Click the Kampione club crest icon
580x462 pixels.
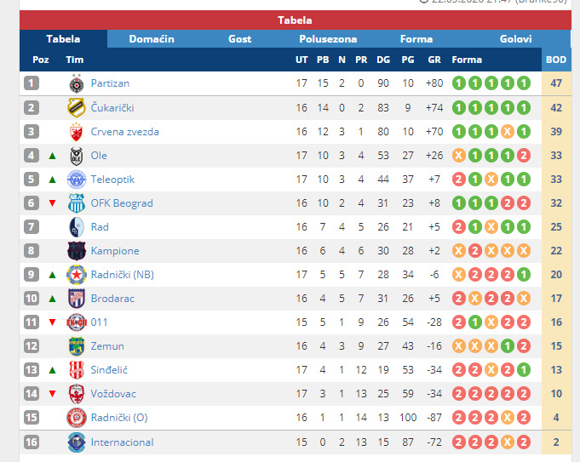[77, 251]
